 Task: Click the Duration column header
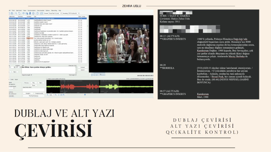tap(30, 17)
